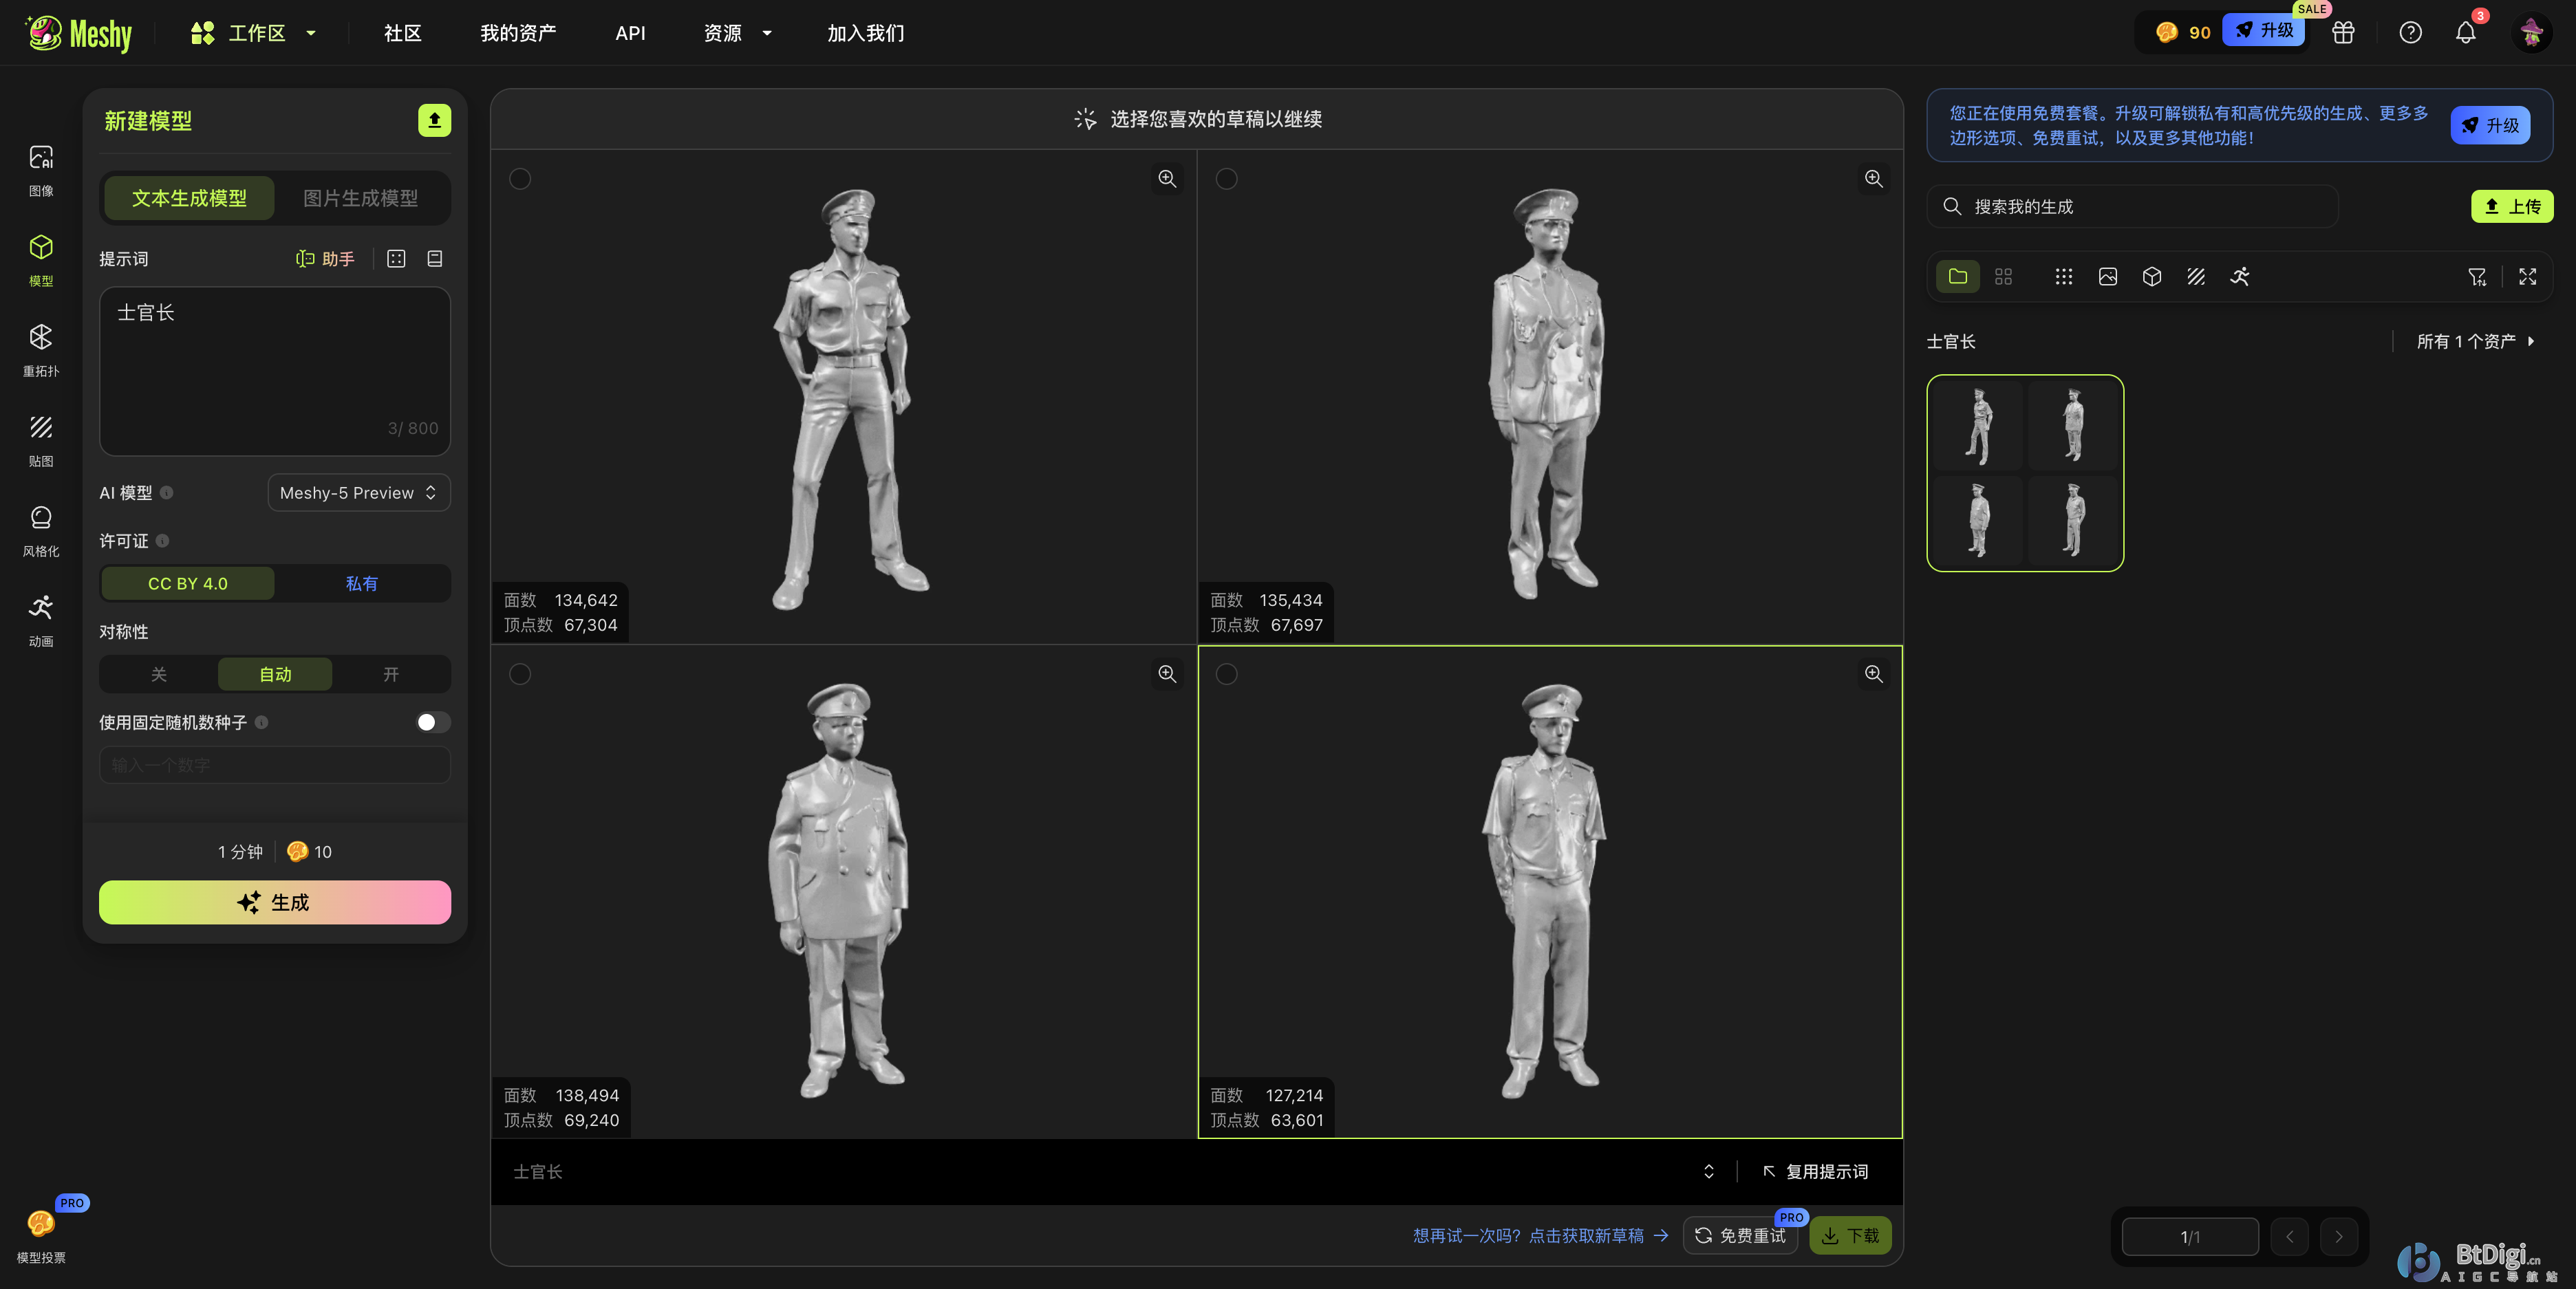Click into the 士官长 prompt textbox

[275, 371]
